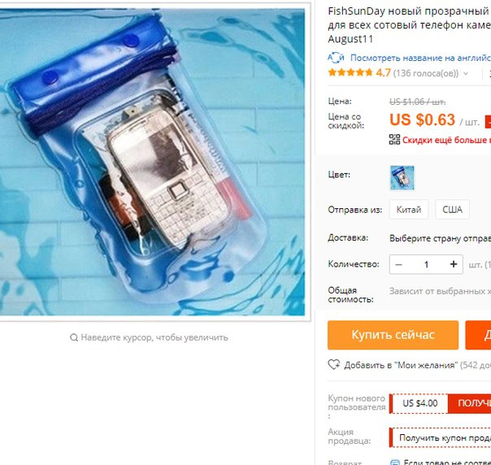
Task: Click the US $4.00 new user coupon
Action: [x=420, y=403]
